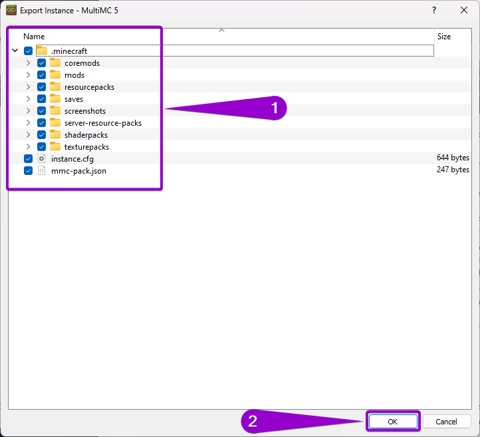The width and height of the screenshot is (480, 437).
Task: Expand the texturepacks folder
Action: pyautogui.click(x=28, y=147)
